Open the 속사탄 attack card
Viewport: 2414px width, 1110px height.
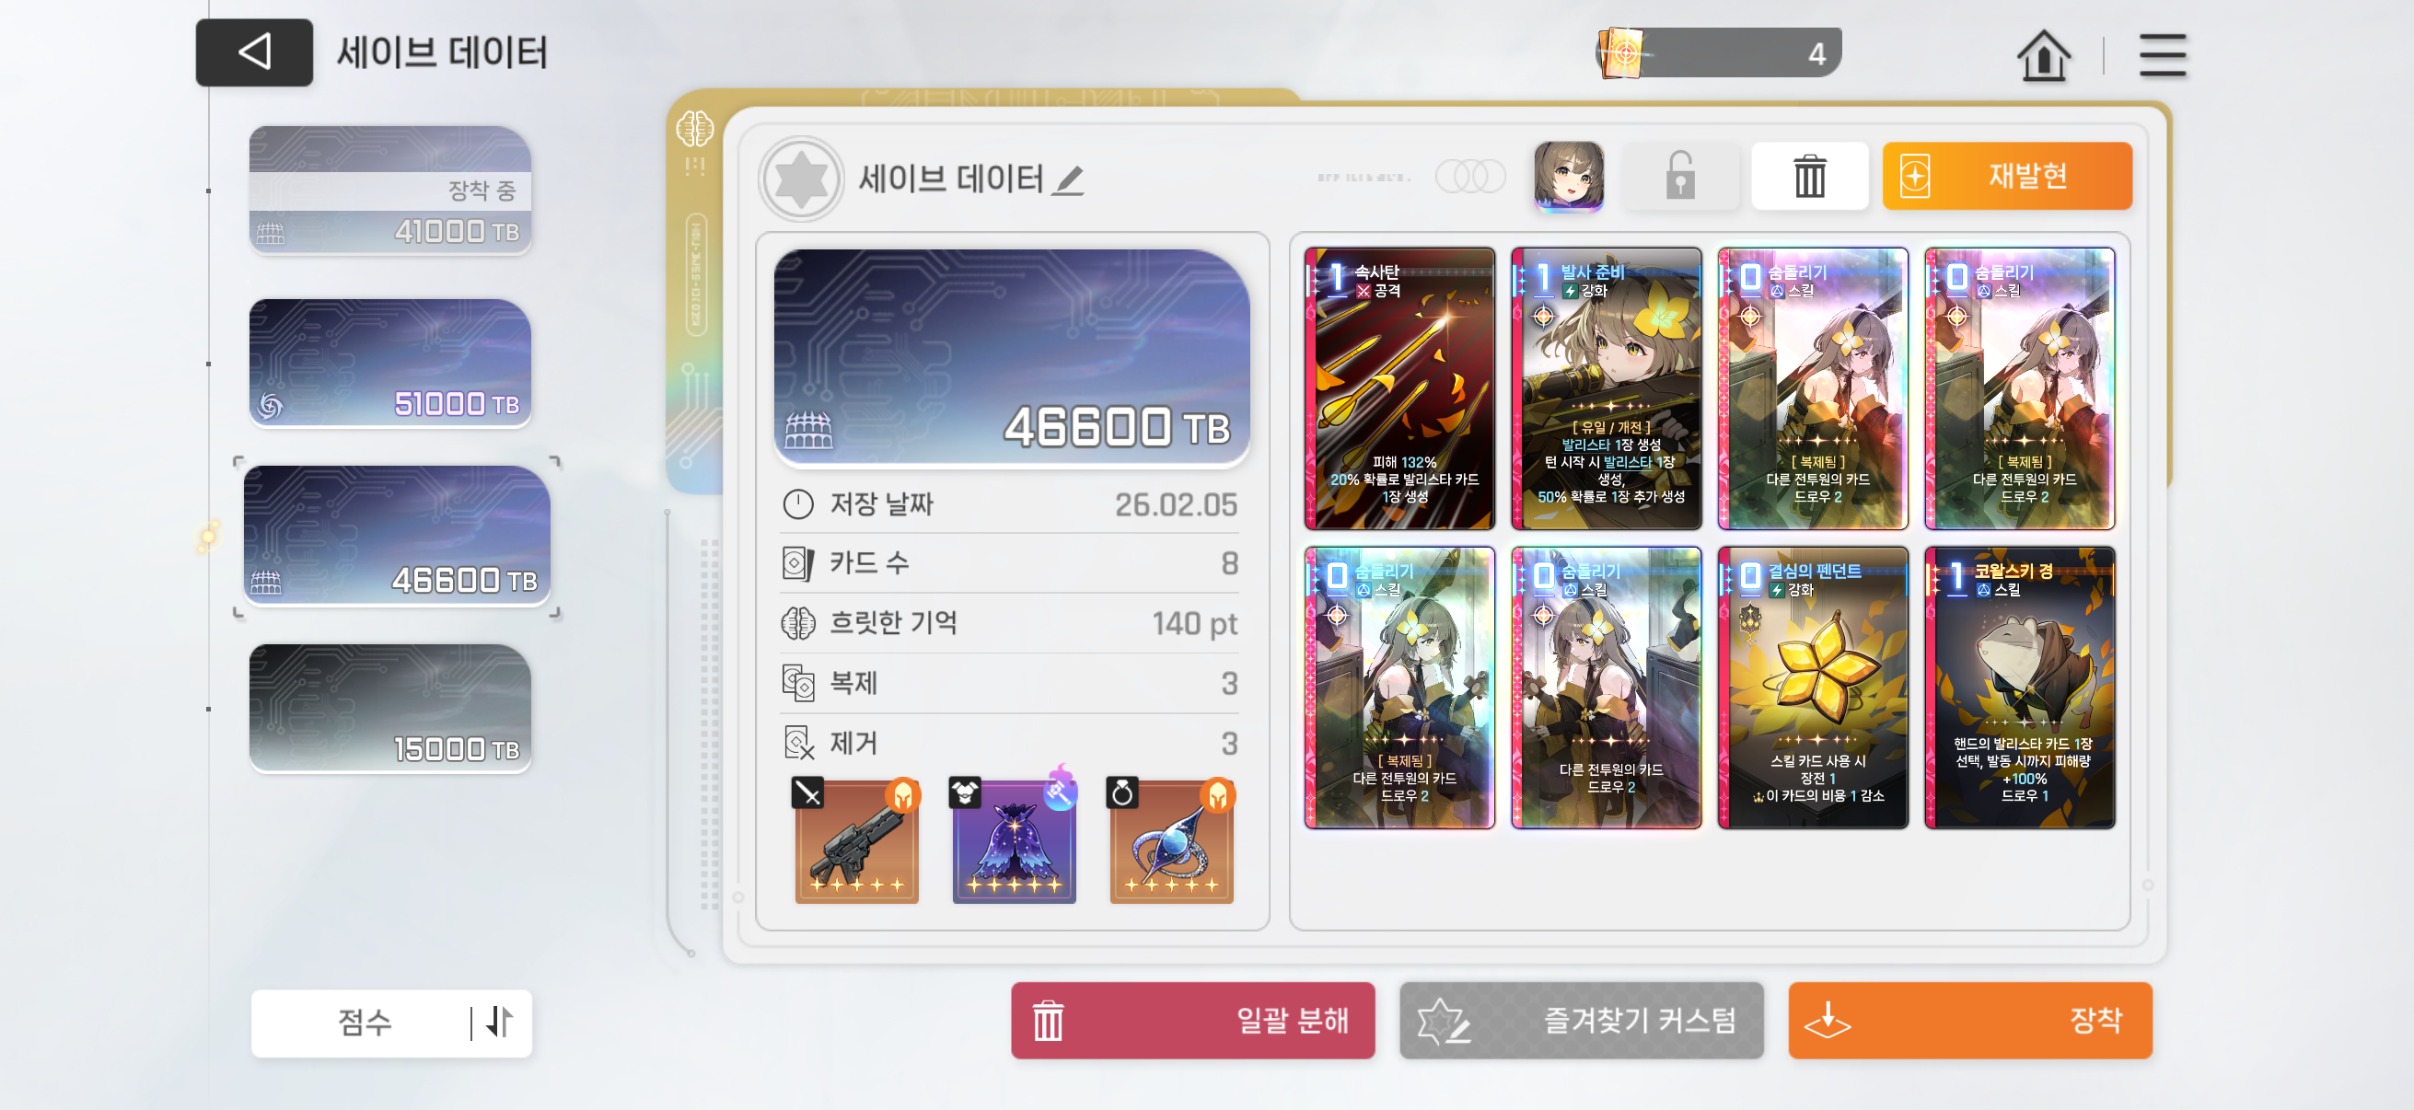coord(1399,387)
